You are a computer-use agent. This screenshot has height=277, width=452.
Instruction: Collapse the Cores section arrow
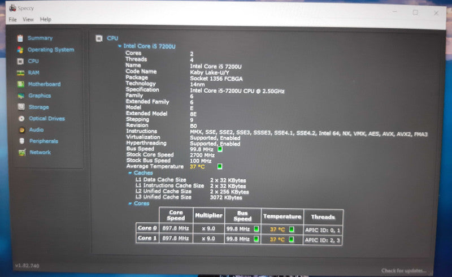coord(130,204)
